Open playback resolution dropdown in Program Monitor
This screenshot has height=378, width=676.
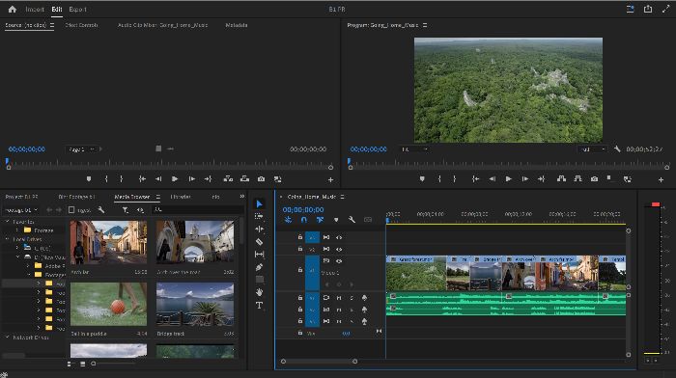click(592, 148)
